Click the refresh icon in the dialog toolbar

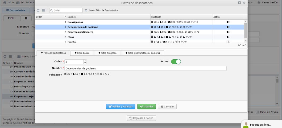point(38,10)
